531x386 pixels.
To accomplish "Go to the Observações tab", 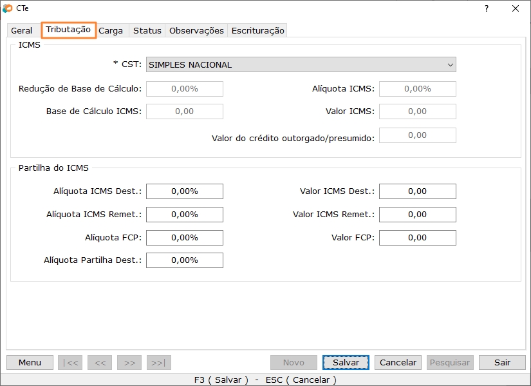I will 196,30.
